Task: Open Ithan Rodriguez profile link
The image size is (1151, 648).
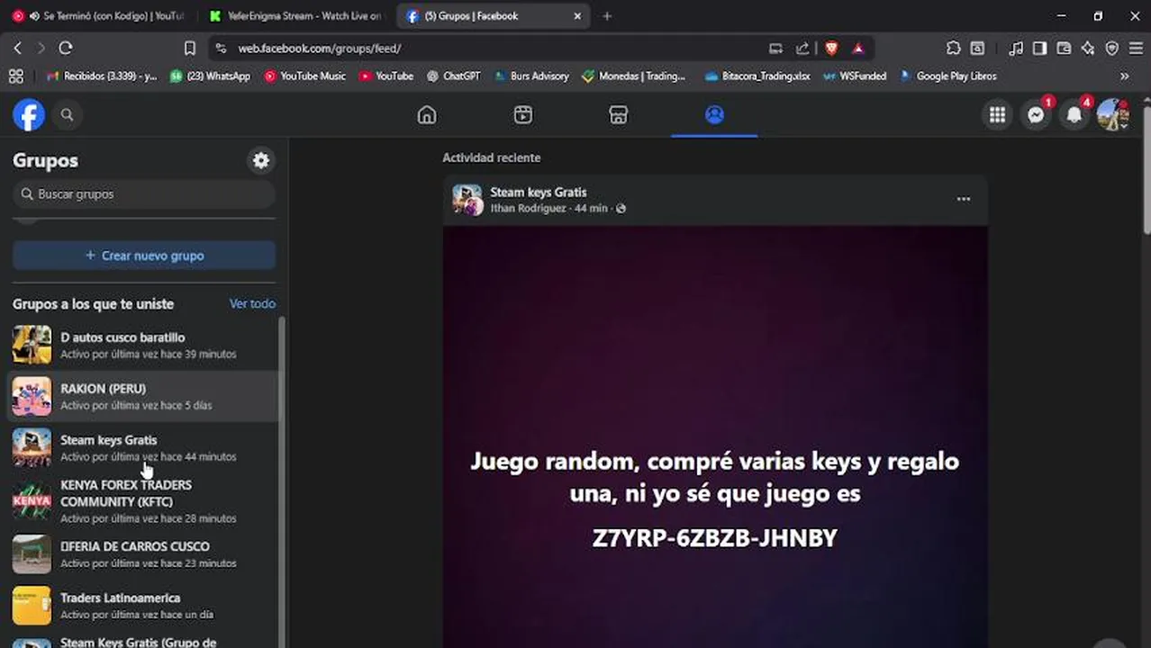Action: pos(528,208)
